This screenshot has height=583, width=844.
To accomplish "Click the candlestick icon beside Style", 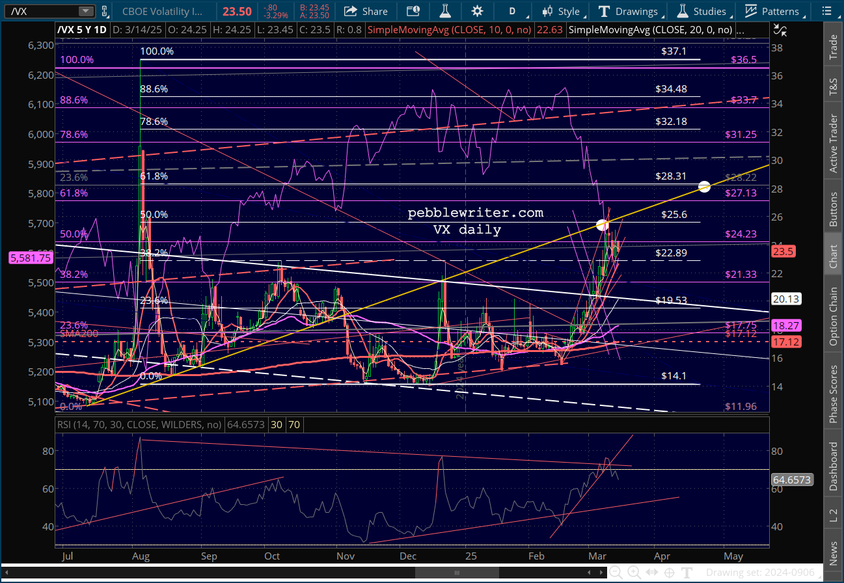I will pyautogui.click(x=547, y=11).
